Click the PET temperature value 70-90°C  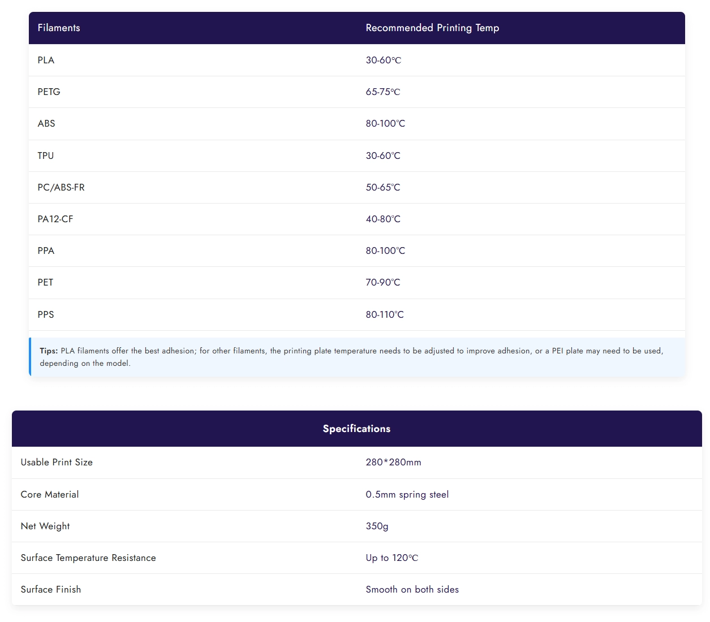[x=383, y=283]
